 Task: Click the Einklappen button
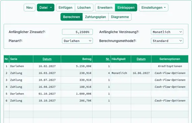coord(126,8)
